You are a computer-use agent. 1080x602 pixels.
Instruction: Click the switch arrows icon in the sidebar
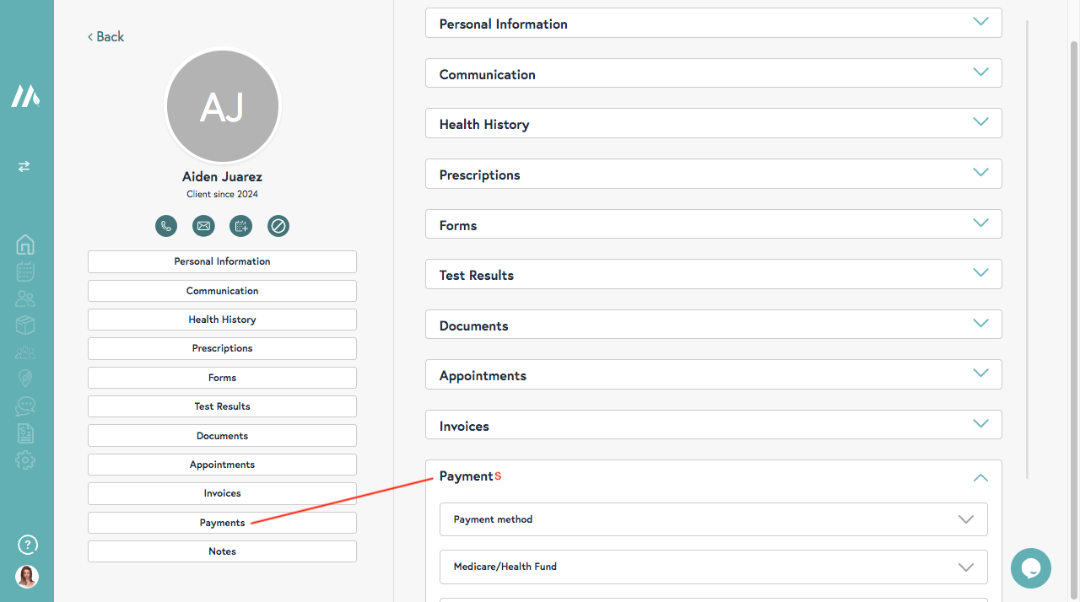pos(24,166)
